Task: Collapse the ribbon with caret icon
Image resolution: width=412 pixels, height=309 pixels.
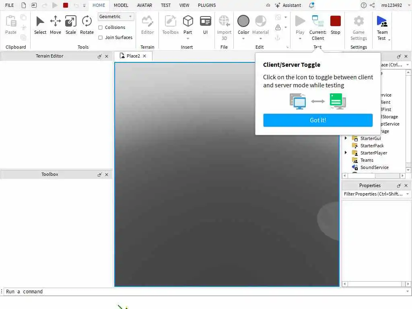Action: point(268,5)
